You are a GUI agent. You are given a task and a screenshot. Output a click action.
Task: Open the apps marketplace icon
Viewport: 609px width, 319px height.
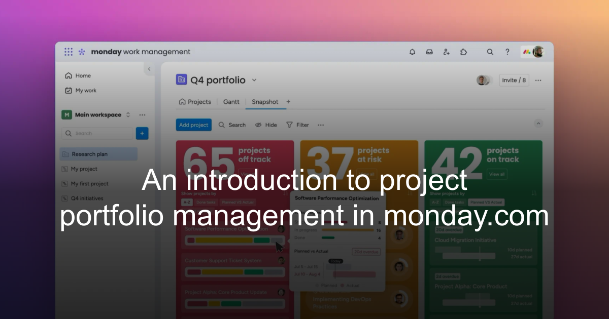463,52
